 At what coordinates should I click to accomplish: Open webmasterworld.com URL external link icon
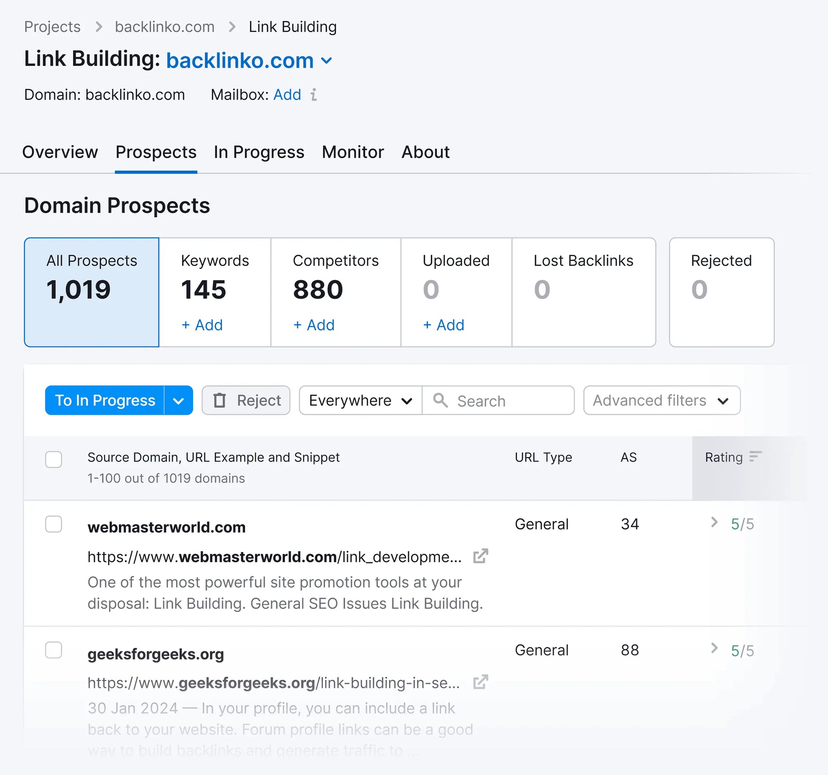click(480, 556)
